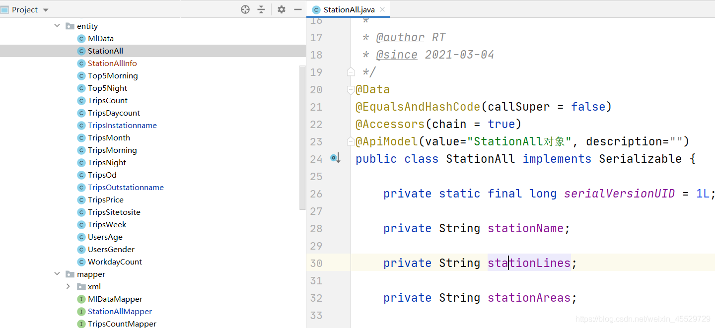Image resolution: width=715 pixels, height=328 pixels.
Task: Expand the xml folder
Action: (x=68, y=286)
